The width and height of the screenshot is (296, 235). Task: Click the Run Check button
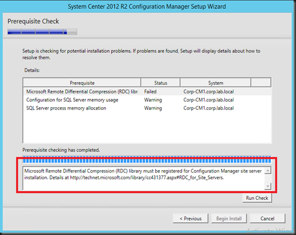[257, 198]
